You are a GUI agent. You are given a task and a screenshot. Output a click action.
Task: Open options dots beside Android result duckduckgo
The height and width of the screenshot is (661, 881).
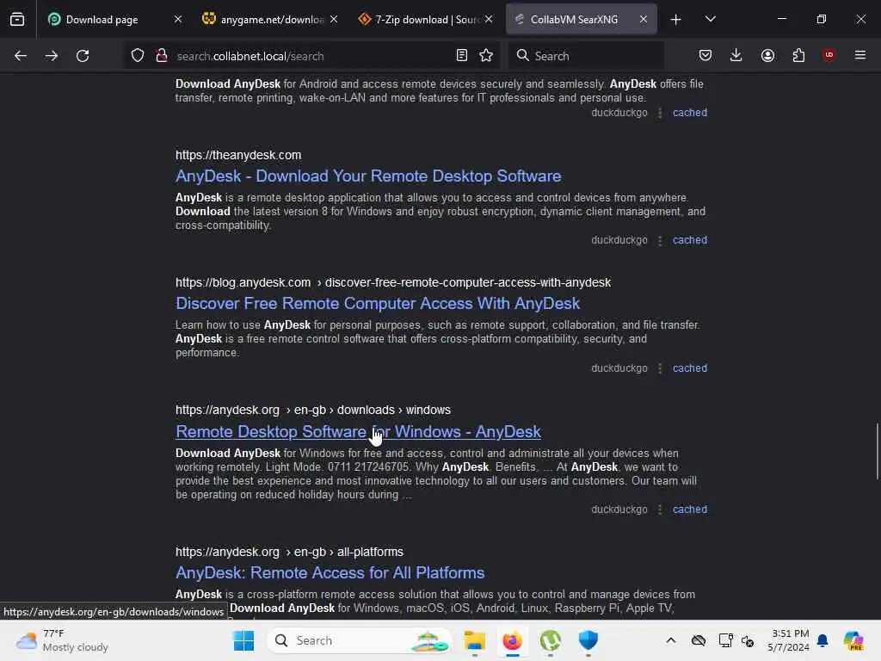660,113
